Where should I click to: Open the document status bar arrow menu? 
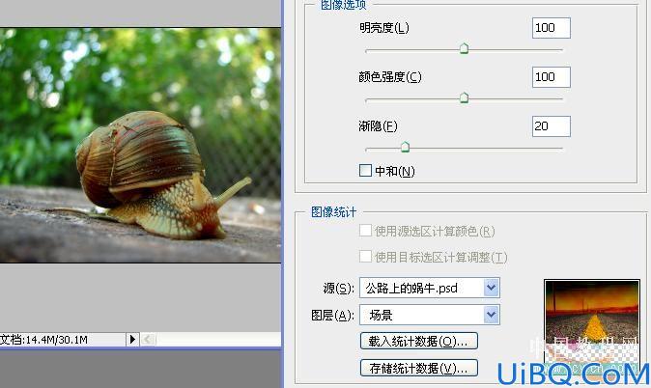click(x=132, y=340)
